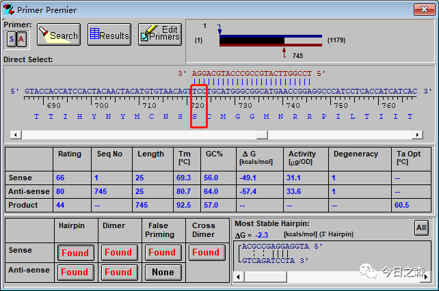The width and height of the screenshot is (439, 291).
Task: Click the black product bar in sequence map
Action: (252, 40)
